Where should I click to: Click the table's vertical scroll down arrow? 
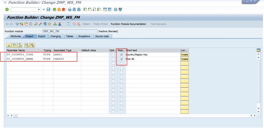tap(259, 112)
